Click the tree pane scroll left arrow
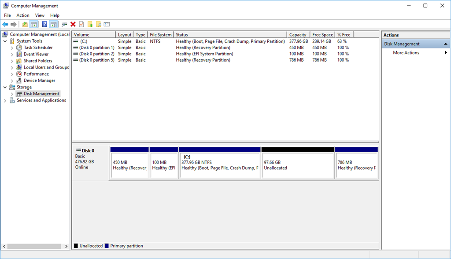This screenshot has width=451, height=259. pos(4,246)
